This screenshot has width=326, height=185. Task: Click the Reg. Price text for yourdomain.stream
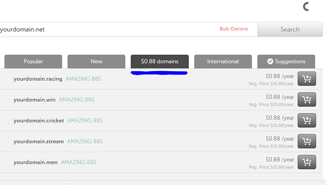point(272,146)
